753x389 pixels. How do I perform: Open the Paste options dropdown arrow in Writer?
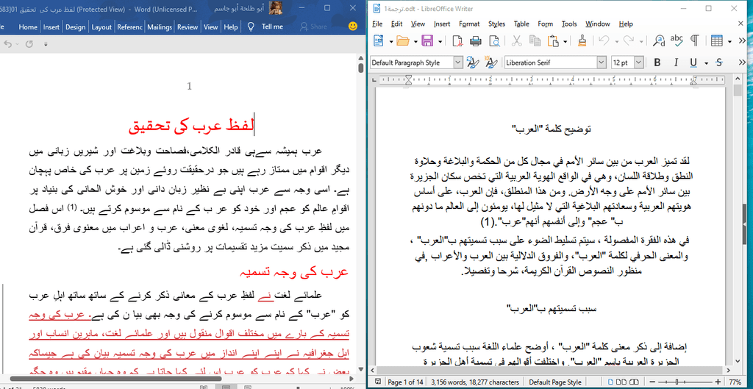point(565,42)
